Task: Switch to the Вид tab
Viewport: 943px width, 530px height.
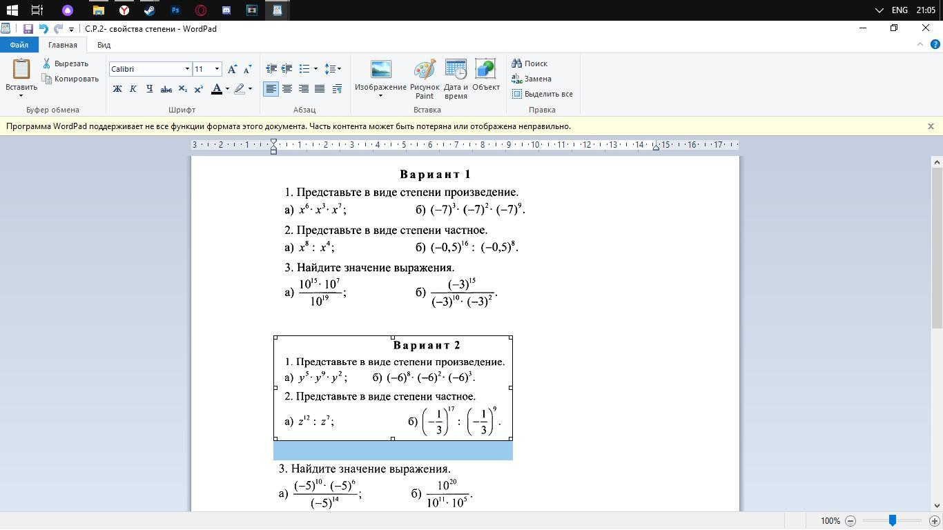Action: pyautogui.click(x=104, y=45)
